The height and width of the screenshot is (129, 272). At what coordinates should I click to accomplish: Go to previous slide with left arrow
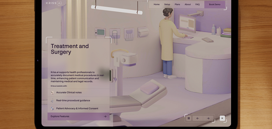tap(198, 118)
